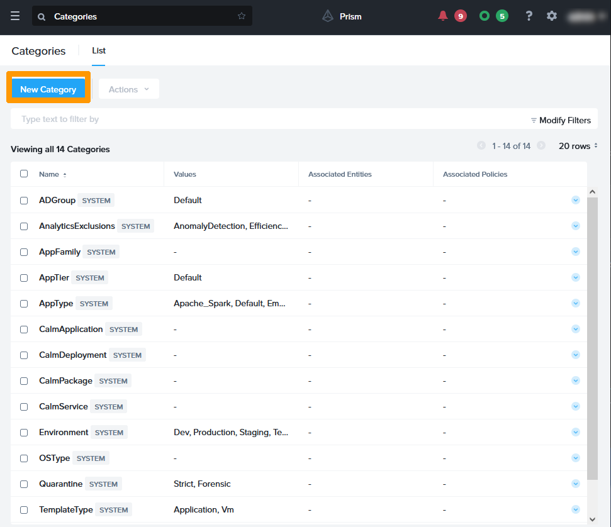Toggle the select-all checkbox in header
611x527 pixels.
(x=24, y=174)
